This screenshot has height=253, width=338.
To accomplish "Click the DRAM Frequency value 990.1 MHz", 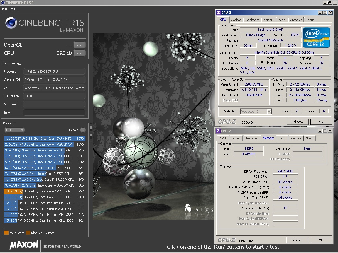I will click(x=285, y=172).
